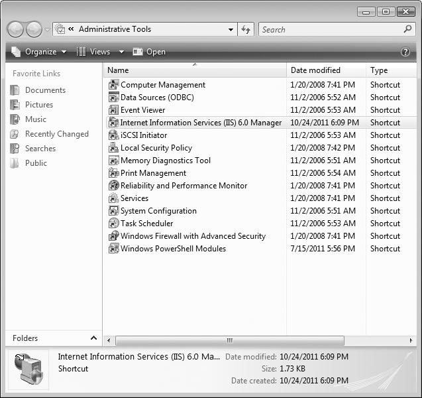The width and height of the screenshot is (422, 398).
Task: Click the Date created value in details pane
Action: click(x=314, y=381)
